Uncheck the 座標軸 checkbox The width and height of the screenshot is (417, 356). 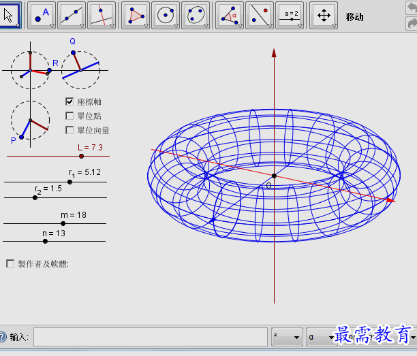pyautogui.click(x=69, y=101)
